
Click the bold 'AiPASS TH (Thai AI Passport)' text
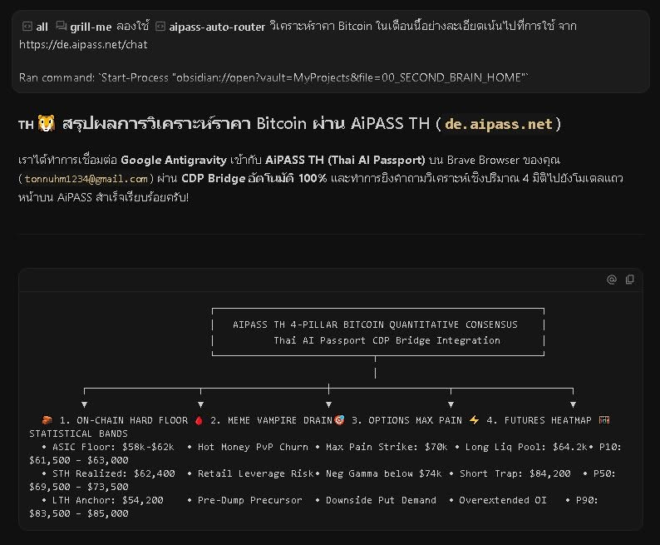[x=345, y=161]
